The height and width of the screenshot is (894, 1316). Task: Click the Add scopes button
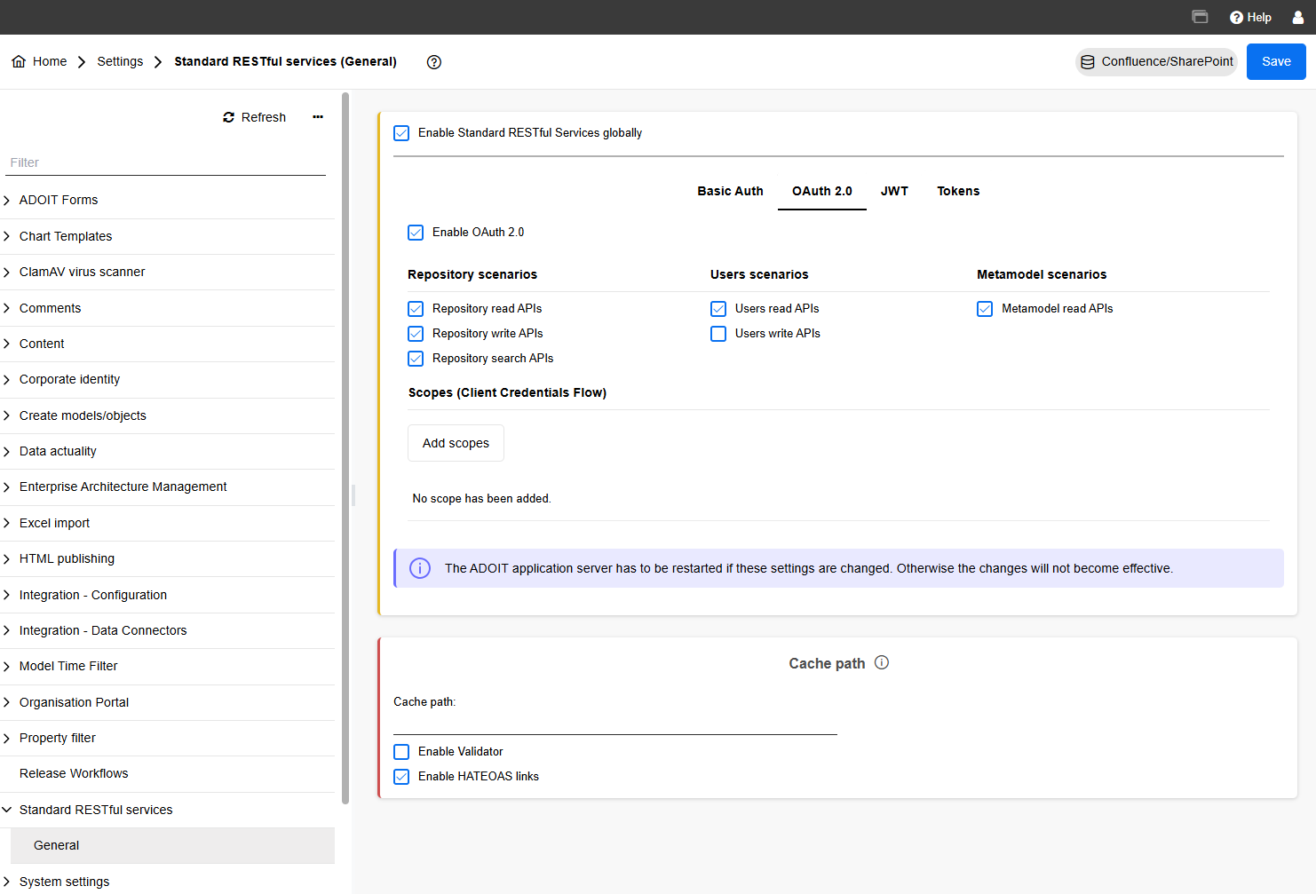click(456, 443)
